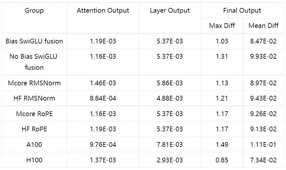The image size is (286, 170).
Task: Click the 8.84E-04 attention output value
Action: 103,98
